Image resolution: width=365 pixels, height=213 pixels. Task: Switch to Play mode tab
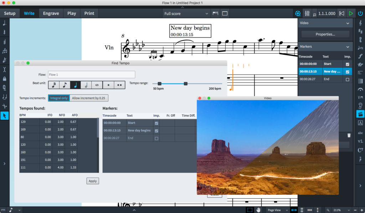click(x=72, y=14)
